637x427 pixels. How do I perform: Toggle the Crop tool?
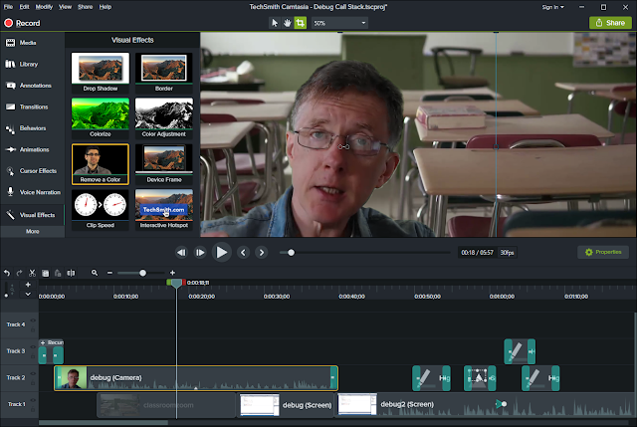[300, 23]
